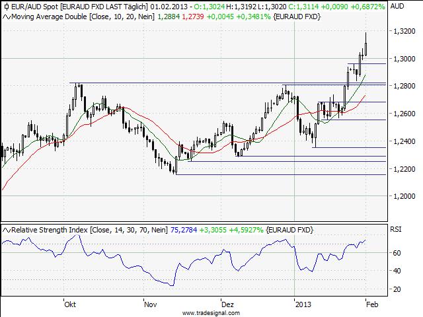Screen dimensions: 423x317
Task: Select the Dez month on time axis
Action: [227, 305]
